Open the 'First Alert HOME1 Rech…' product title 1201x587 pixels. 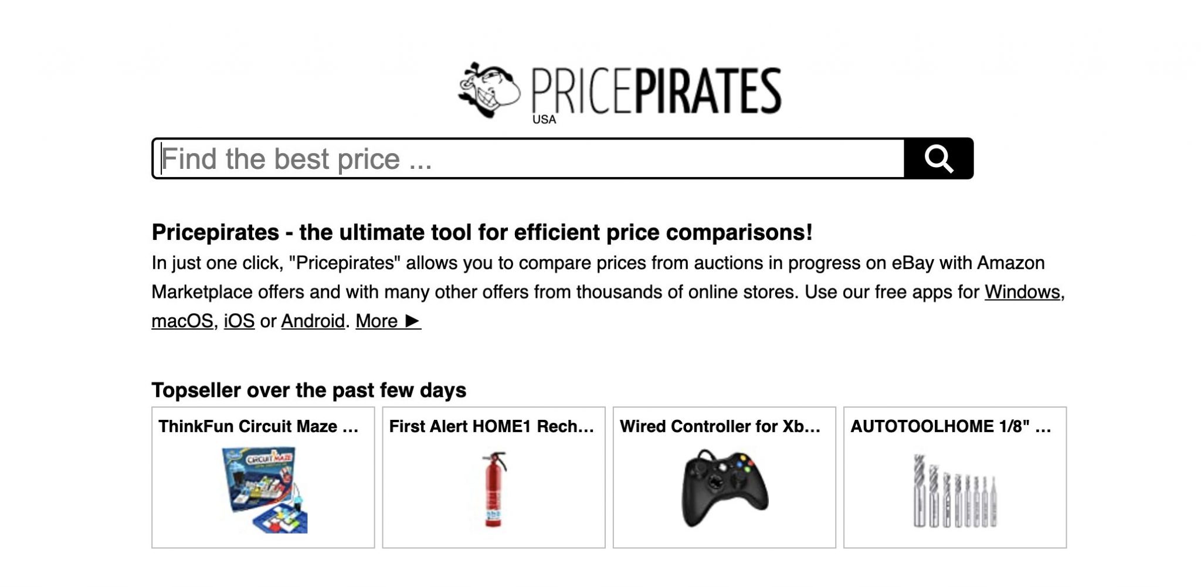click(x=491, y=426)
